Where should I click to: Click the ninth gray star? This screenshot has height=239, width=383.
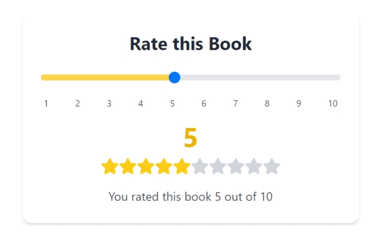coord(254,166)
